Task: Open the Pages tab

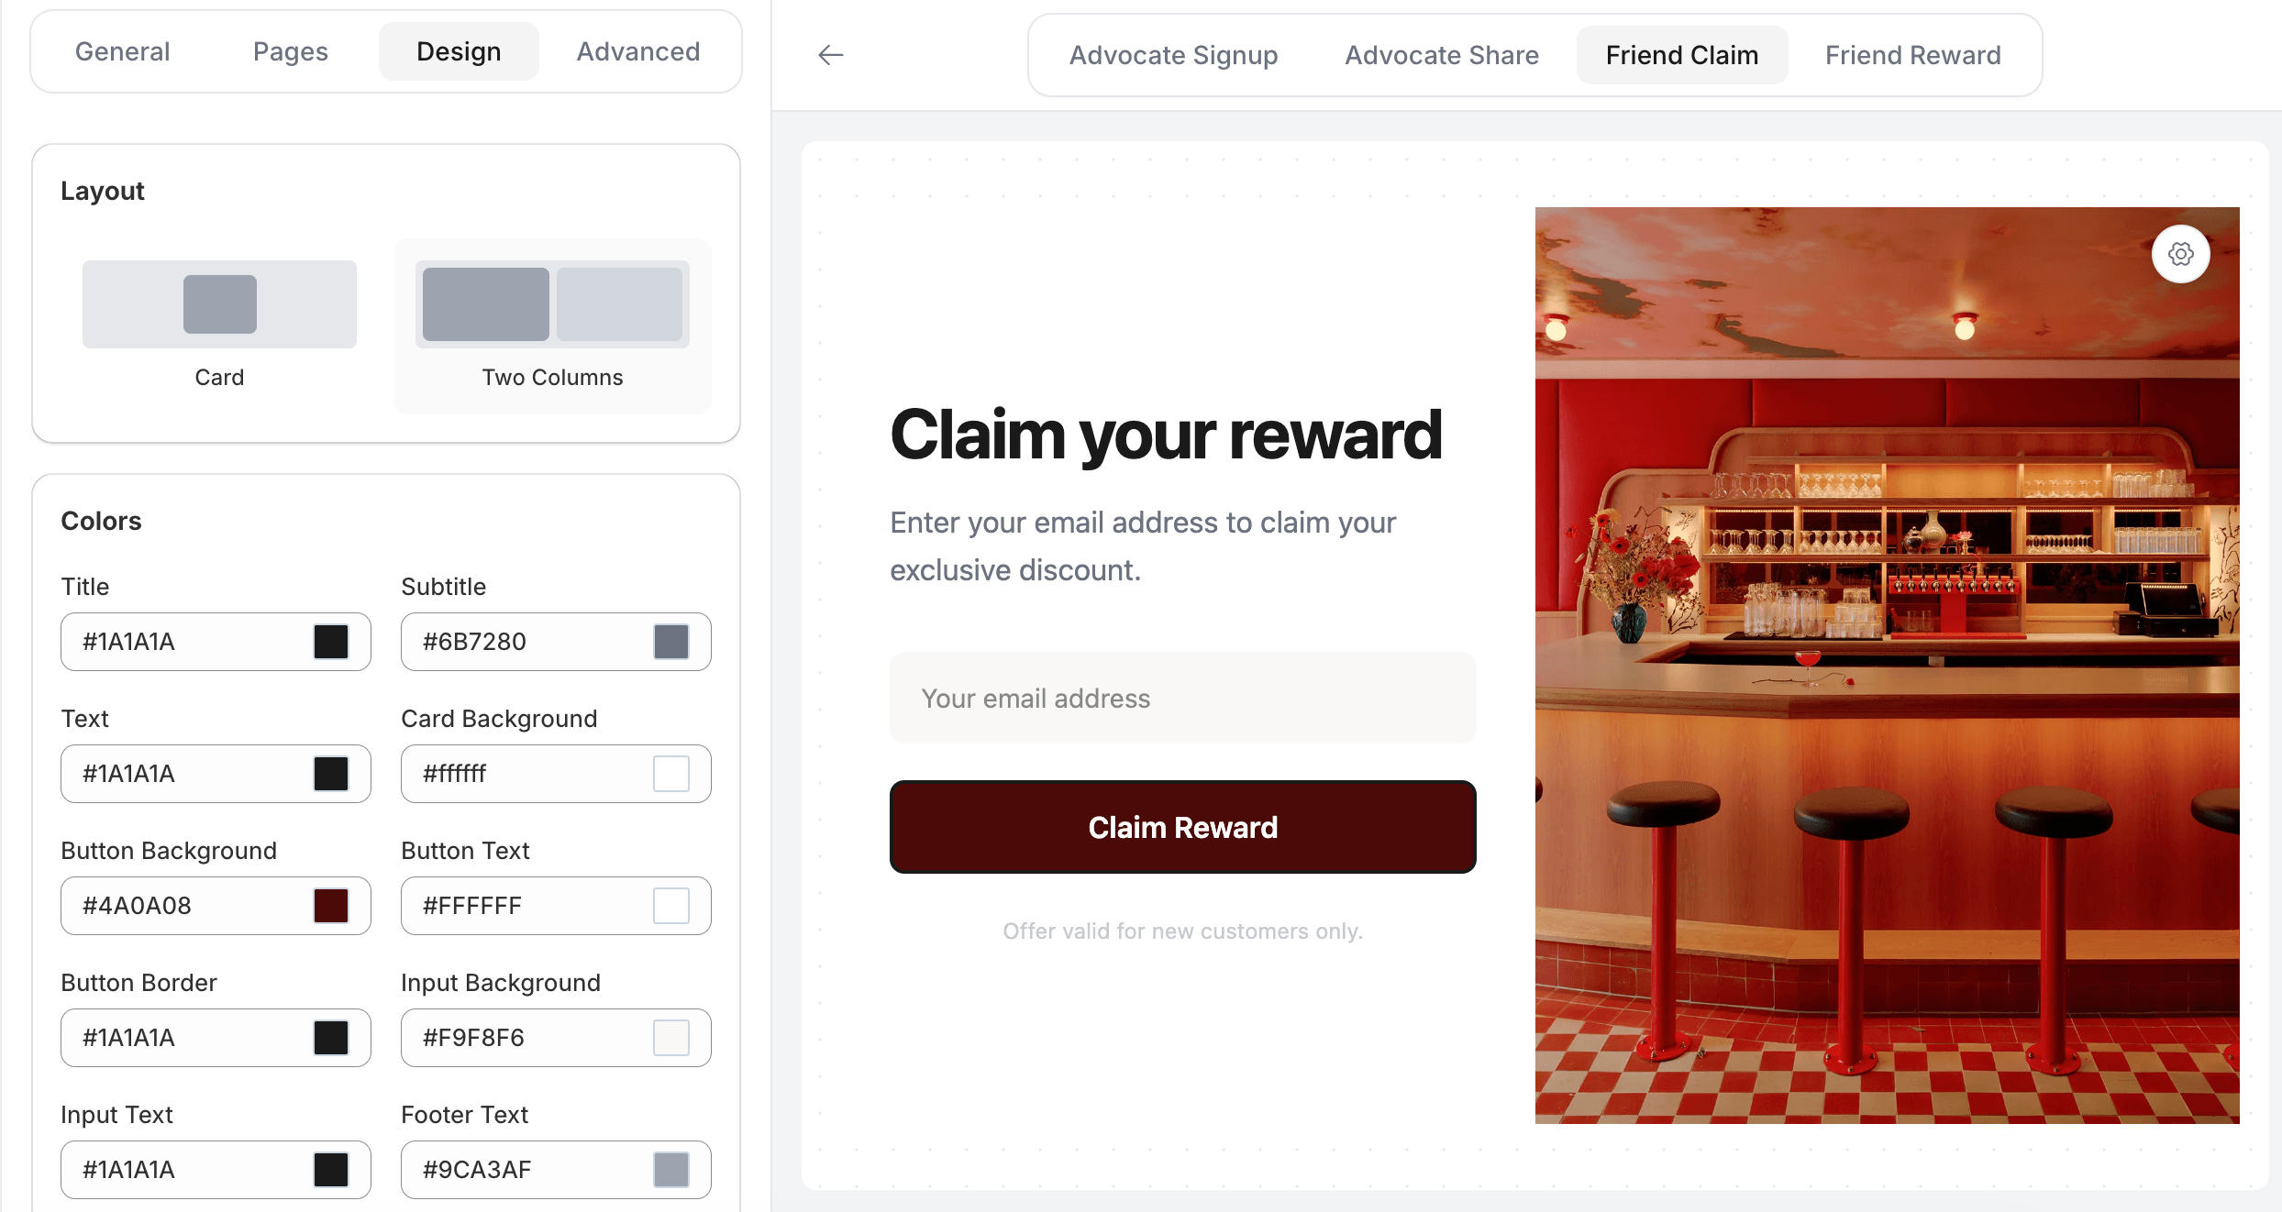Action: (290, 51)
